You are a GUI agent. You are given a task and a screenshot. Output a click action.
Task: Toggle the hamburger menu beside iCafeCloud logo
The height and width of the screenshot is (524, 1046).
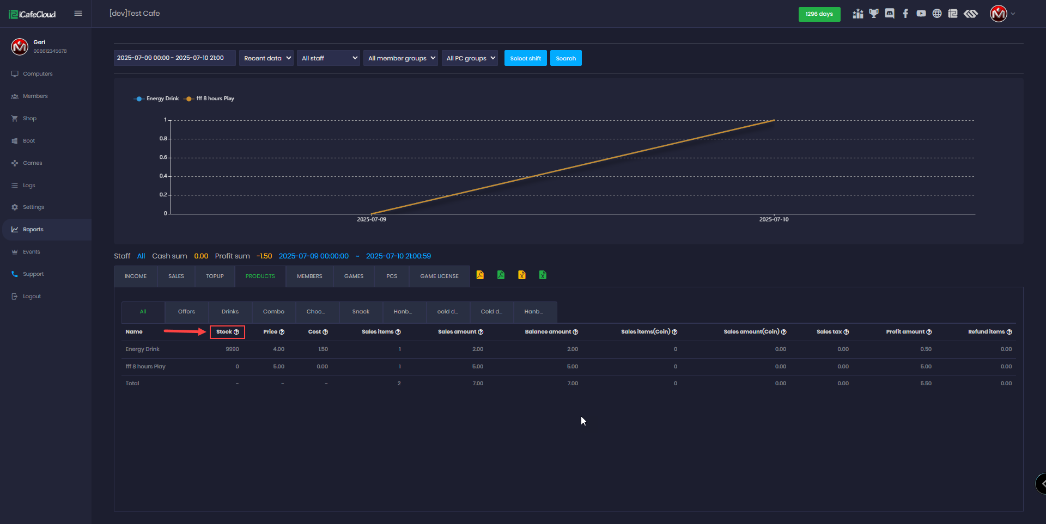point(78,13)
